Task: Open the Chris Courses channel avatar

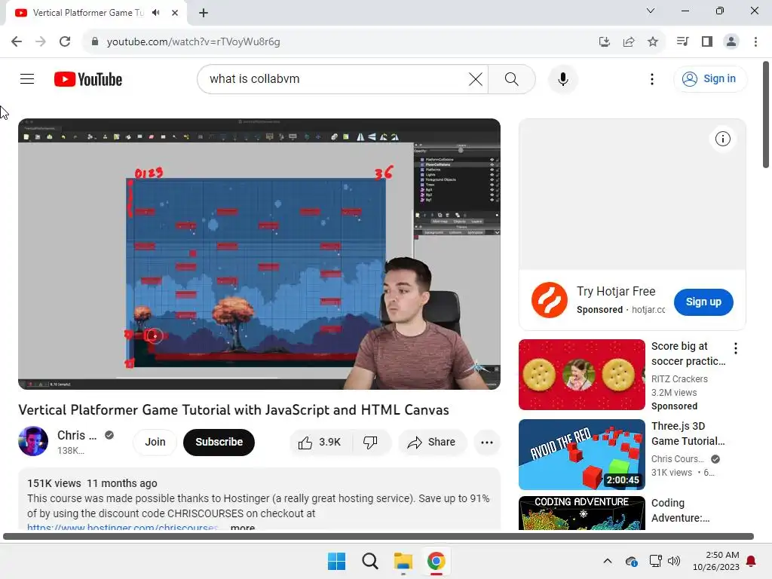Action: click(33, 441)
